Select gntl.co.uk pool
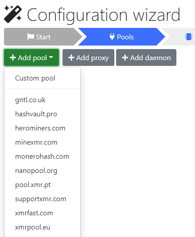The image size is (195, 237). point(42,100)
